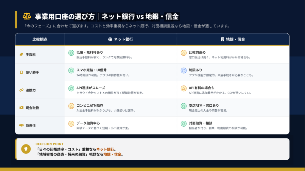Screen dimensions: 305x171
Task: Click the orange 地銀・信金 text in Decision Point
Action: pyautogui.click(x=113, y=154)
